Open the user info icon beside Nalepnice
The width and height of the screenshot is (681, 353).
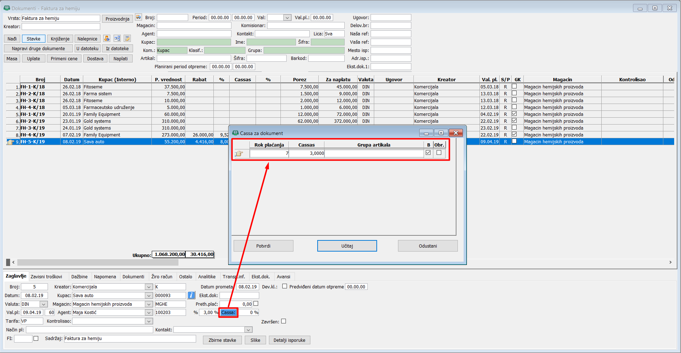point(107,38)
